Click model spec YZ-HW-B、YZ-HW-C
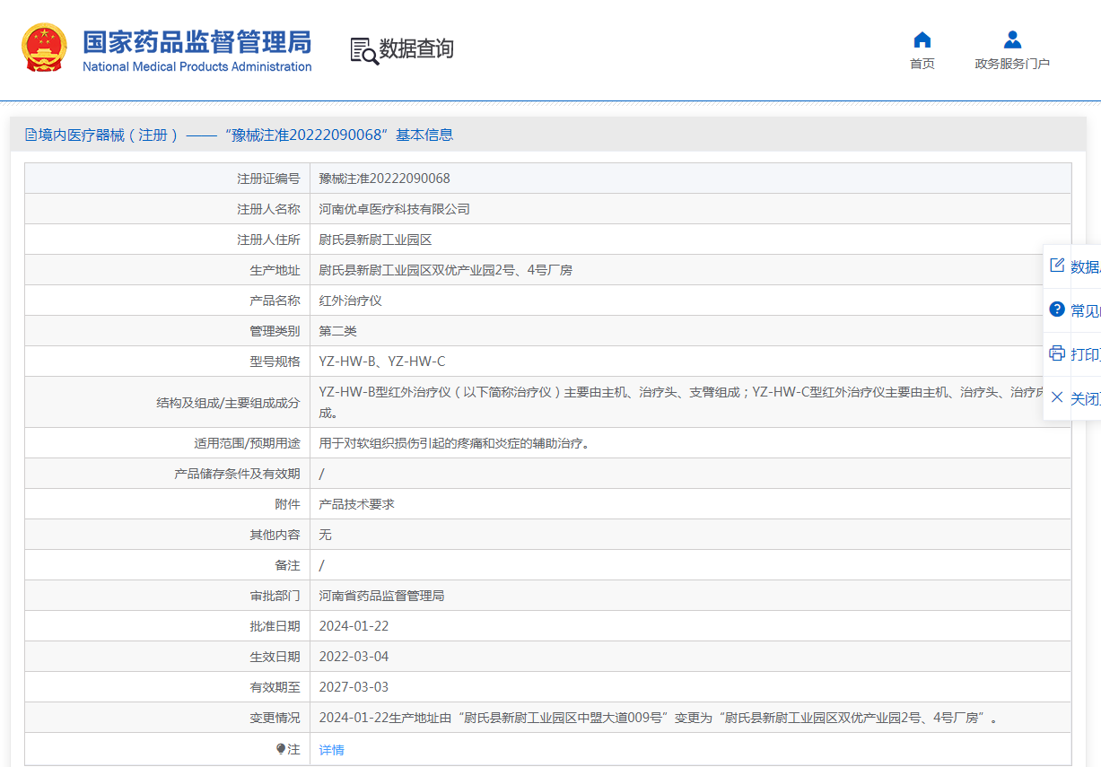The image size is (1101, 767). 381,362
